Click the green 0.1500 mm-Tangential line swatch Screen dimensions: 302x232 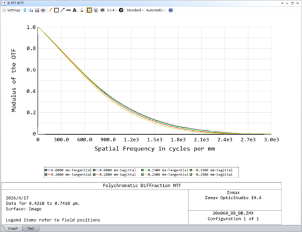[x=146, y=170]
